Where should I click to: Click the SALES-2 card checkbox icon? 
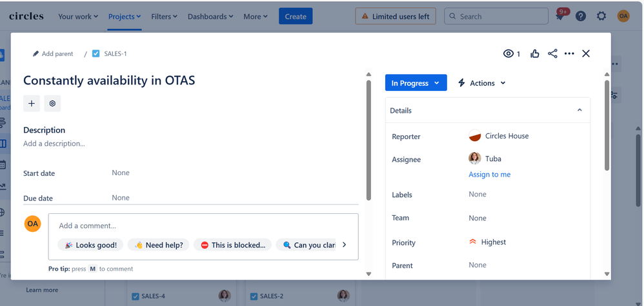pyautogui.click(x=254, y=296)
